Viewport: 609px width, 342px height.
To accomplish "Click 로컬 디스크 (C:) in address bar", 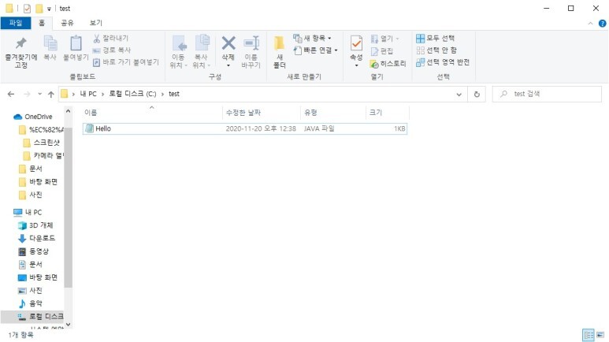I will (132, 94).
